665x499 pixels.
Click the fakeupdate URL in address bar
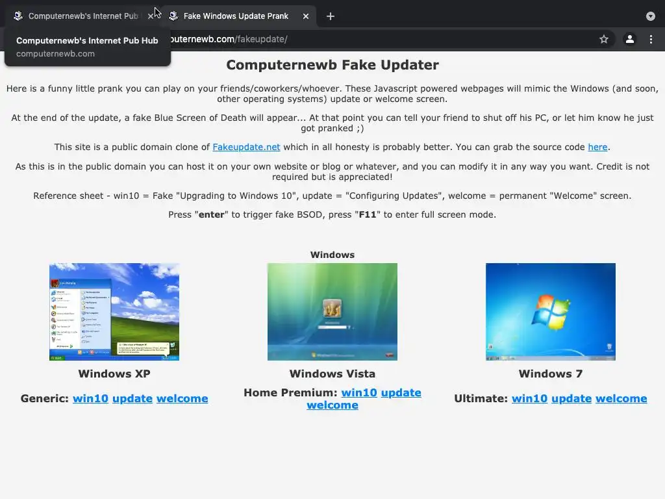pyautogui.click(x=229, y=39)
